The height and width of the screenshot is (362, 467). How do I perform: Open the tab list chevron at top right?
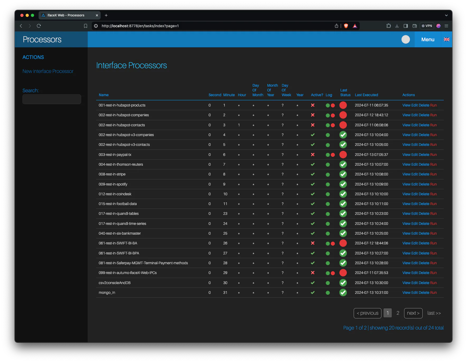(446, 15)
